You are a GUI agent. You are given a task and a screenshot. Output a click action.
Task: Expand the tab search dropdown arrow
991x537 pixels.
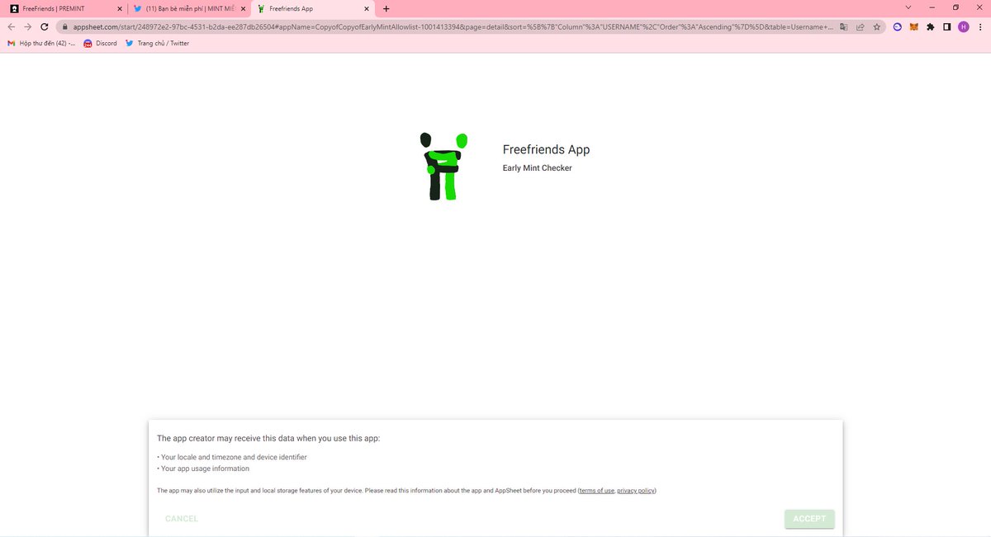click(x=908, y=7)
